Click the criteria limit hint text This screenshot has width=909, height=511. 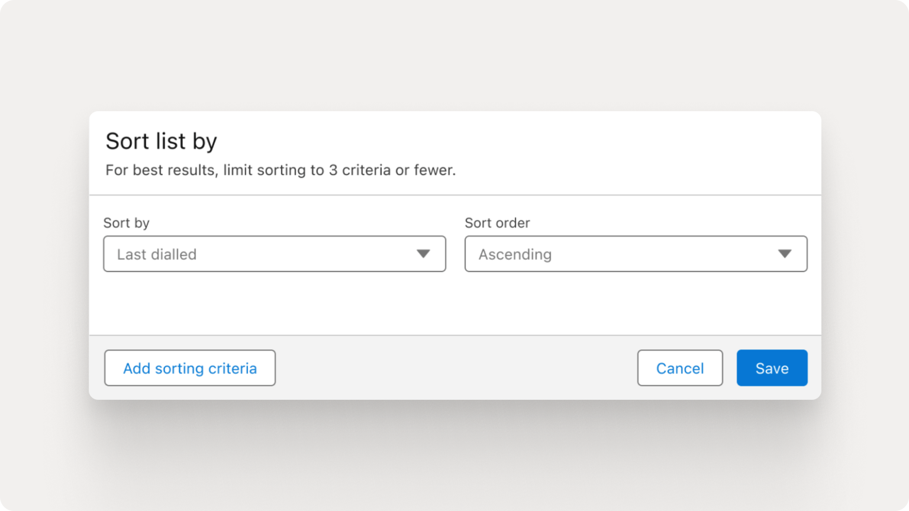pos(281,170)
